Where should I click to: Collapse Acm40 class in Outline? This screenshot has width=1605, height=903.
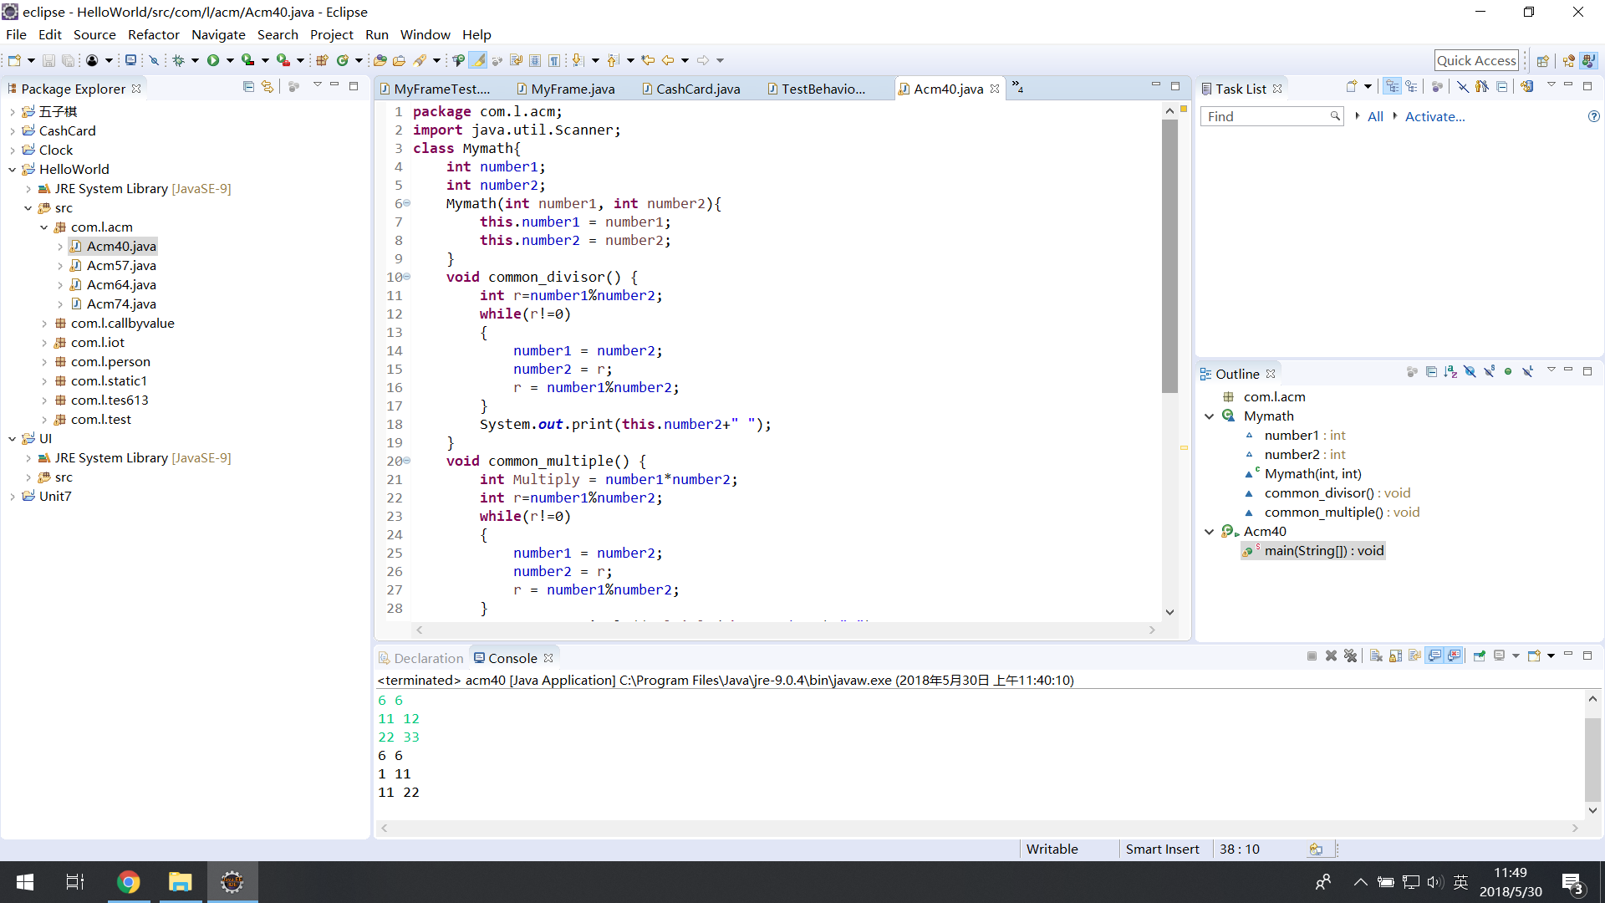pos(1209,532)
